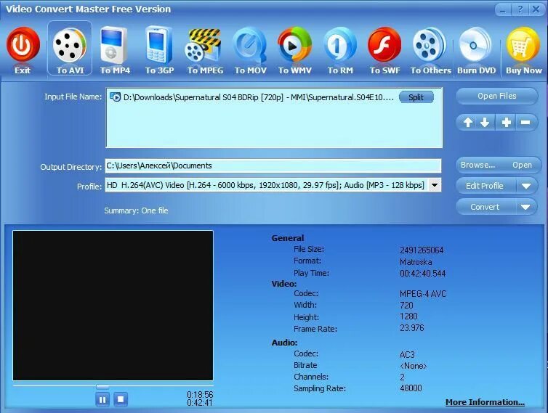This screenshot has height=413, width=548.
Task: Open help with the question mark button
Action: click(x=520, y=9)
